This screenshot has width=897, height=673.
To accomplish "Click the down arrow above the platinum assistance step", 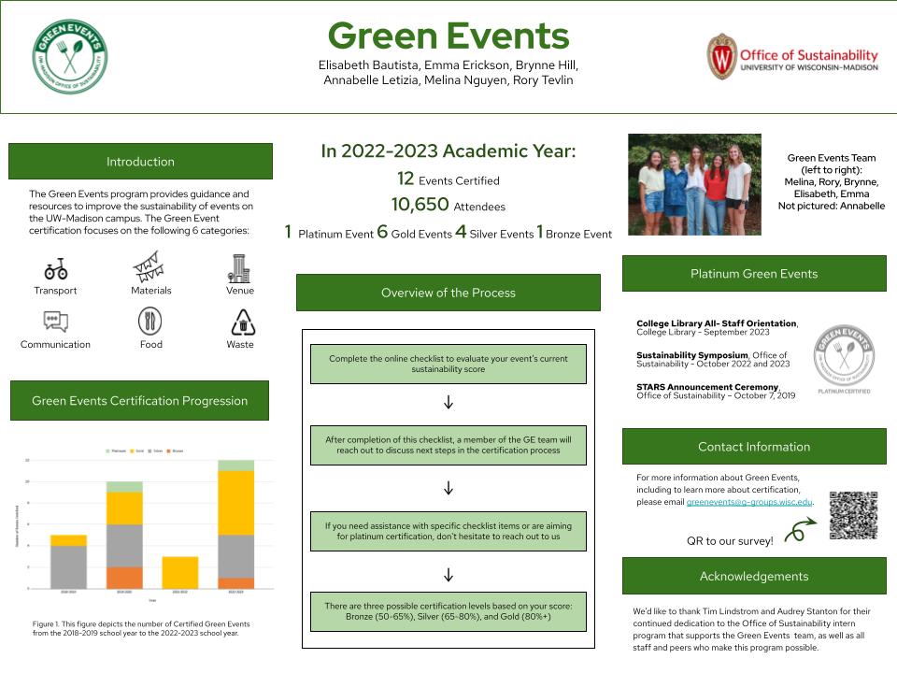I will [448, 488].
